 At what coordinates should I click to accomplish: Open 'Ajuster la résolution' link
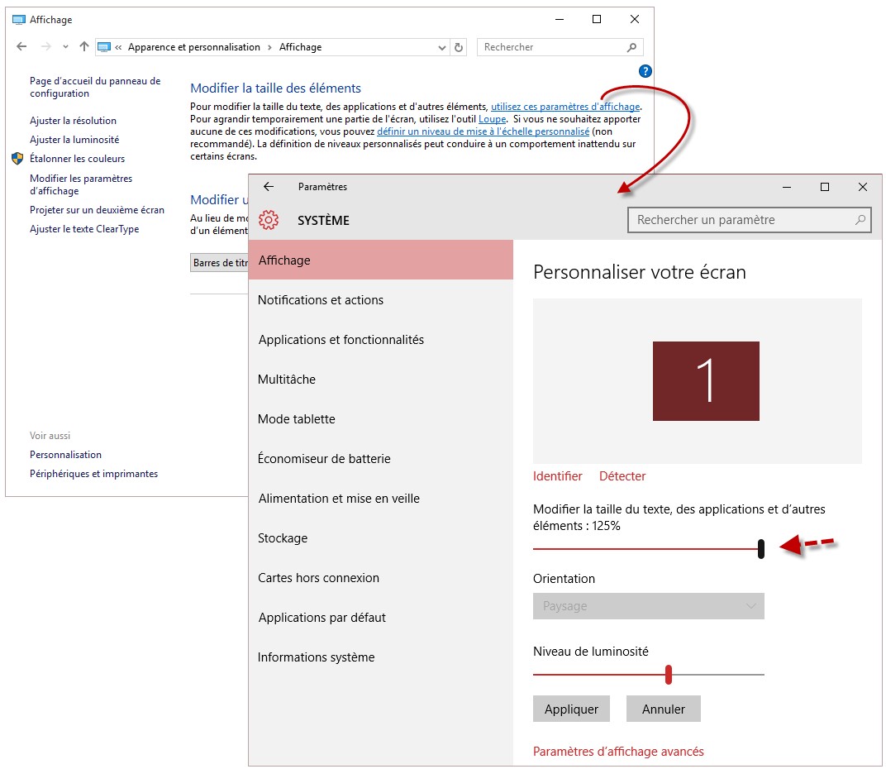coord(73,121)
